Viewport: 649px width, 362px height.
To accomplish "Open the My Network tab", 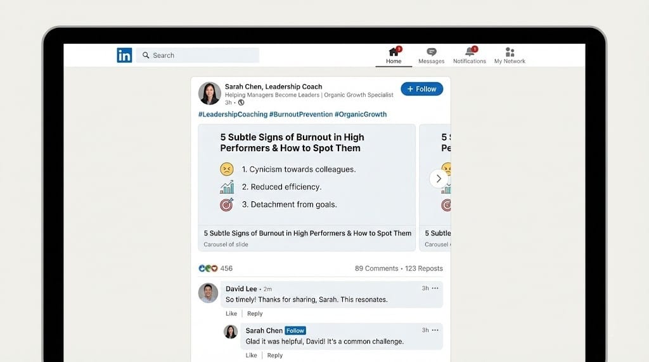I will [x=510, y=56].
